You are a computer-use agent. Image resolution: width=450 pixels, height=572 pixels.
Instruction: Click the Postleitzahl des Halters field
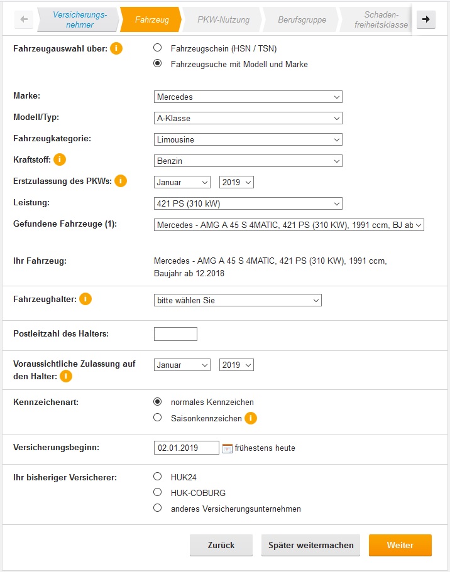point(175,334)
